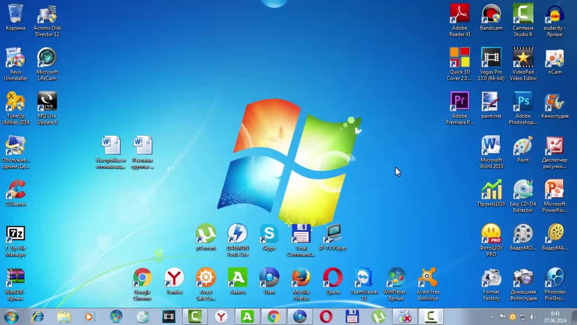577x325 pixels.
Task: Select the Домашняя Фотостудия camera icon
Action: tap(523, 278)
